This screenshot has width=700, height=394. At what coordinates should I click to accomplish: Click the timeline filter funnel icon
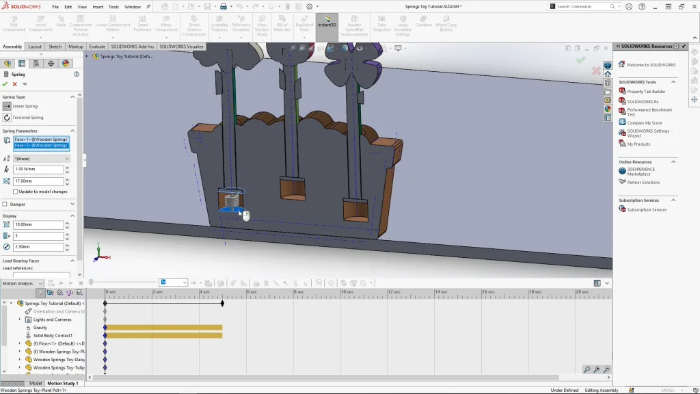(40, 293)
